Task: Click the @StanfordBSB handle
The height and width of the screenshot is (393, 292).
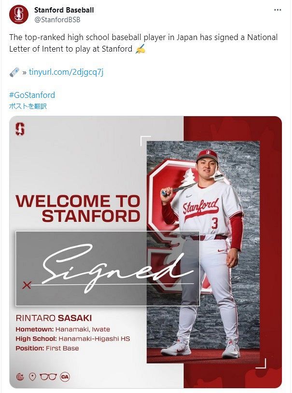Action: 57,20
